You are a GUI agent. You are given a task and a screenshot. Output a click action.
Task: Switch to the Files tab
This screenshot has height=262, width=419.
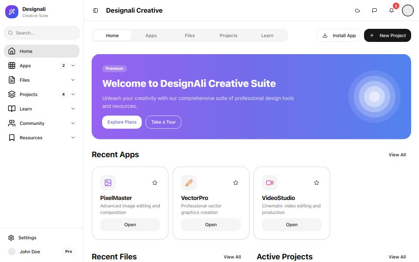[x=190, y=35]
